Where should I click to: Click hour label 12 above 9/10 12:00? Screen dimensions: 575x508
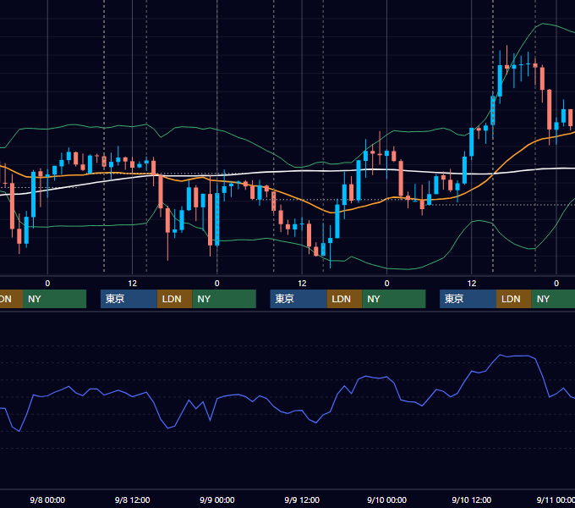pyautogui.click(x=472, y=284)
